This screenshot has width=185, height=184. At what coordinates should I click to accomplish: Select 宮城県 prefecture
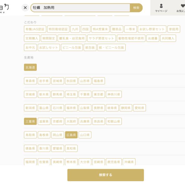coord(58,81)
